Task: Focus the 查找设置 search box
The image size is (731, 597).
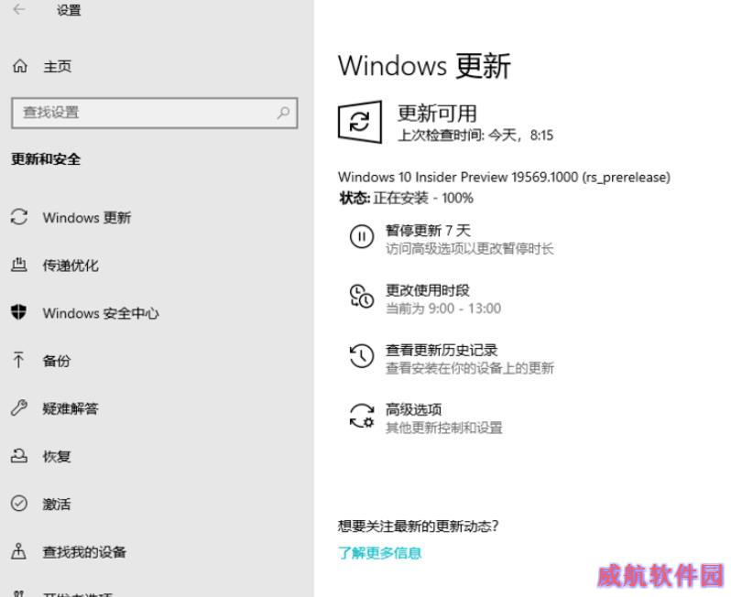Action: pyautogui.click(x=154, y=113)
